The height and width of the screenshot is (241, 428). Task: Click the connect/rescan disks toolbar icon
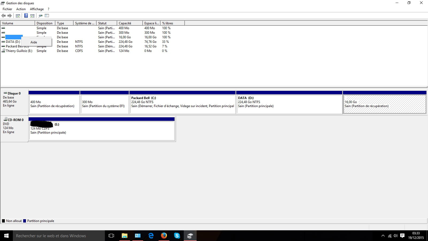(40, 16)
